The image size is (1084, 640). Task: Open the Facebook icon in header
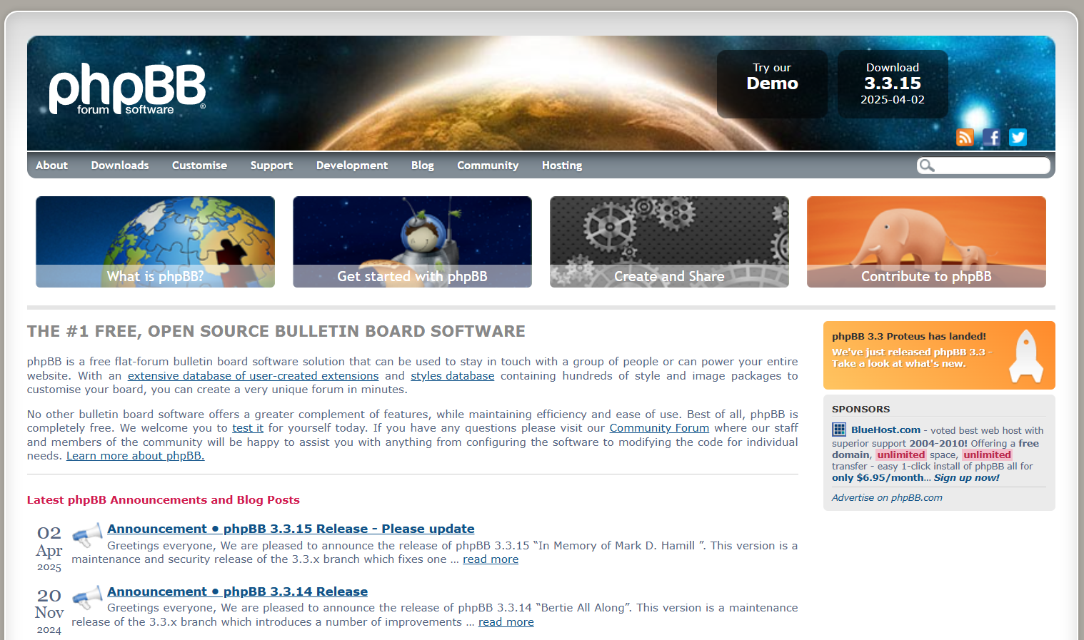coord(991,137)
